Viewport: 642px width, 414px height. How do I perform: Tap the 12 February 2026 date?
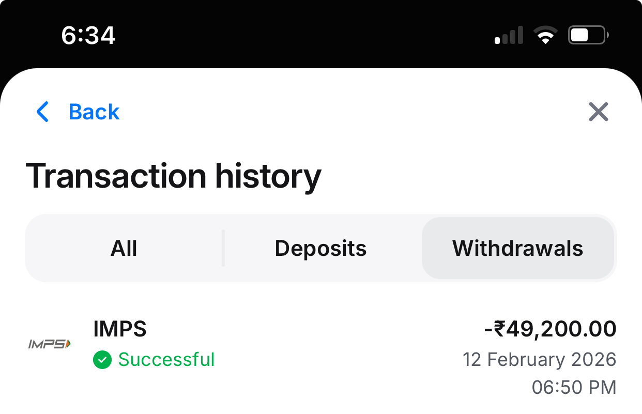coord(539,360)
